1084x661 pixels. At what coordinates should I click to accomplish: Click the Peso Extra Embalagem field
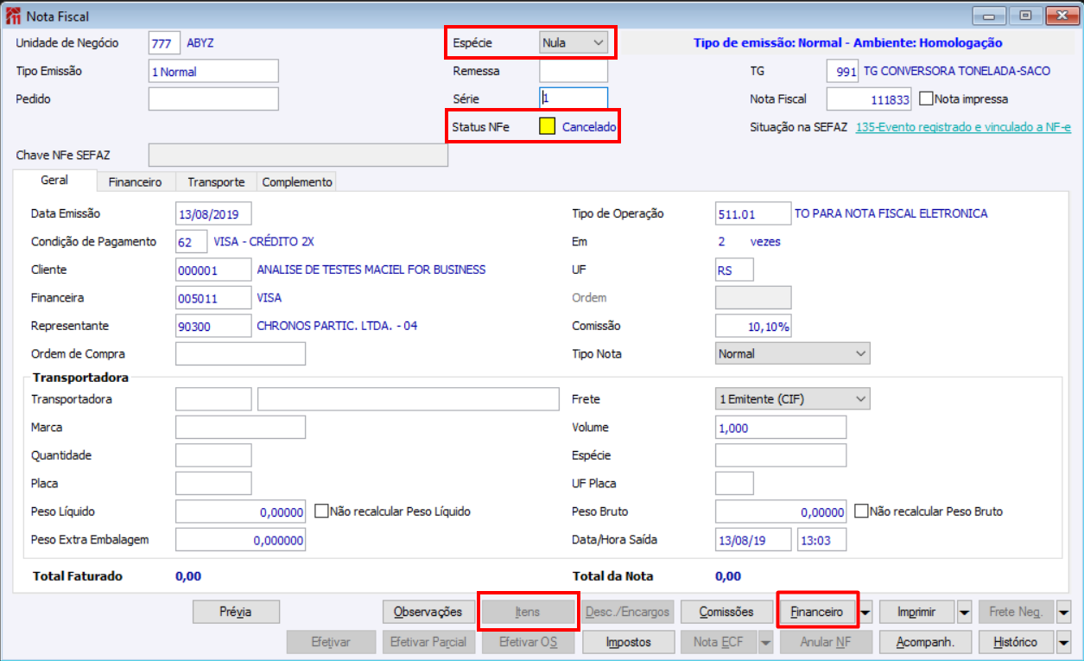[240, 540]
